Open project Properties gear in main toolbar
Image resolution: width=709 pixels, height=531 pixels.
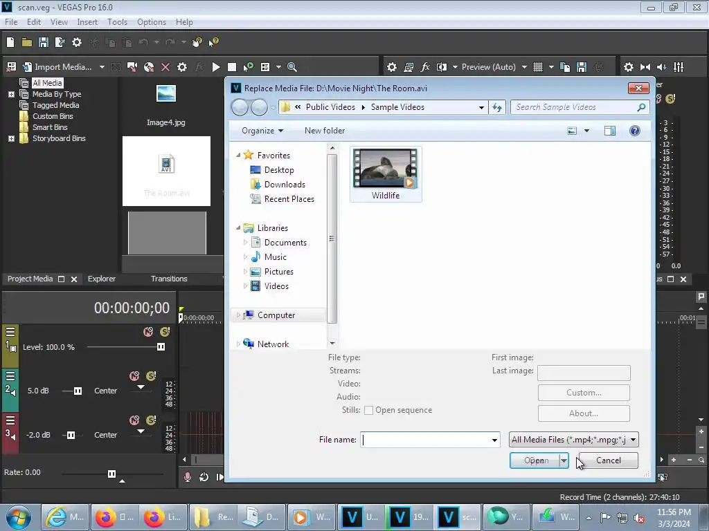point(77,42)
